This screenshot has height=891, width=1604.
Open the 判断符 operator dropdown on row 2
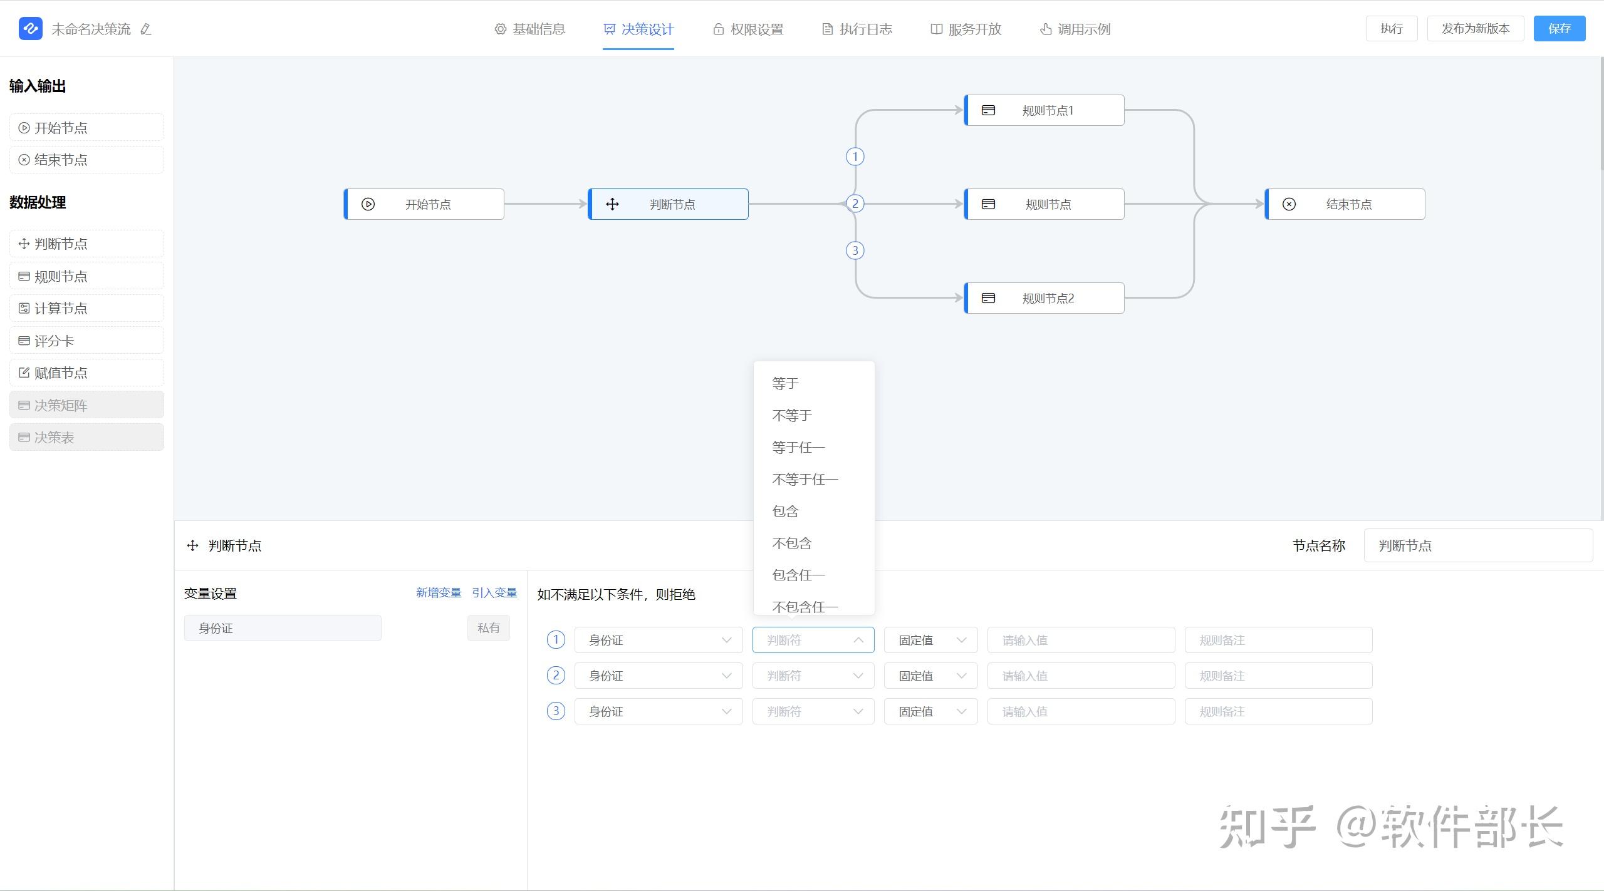813,675
